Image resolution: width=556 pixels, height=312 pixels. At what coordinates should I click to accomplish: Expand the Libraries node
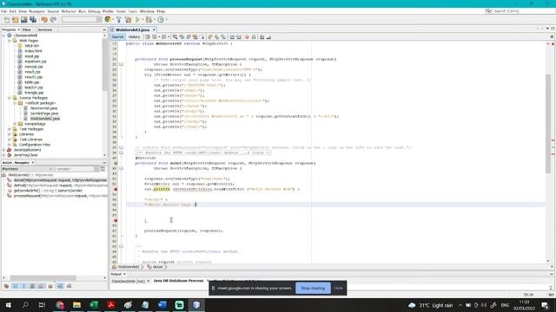[10, 134]
